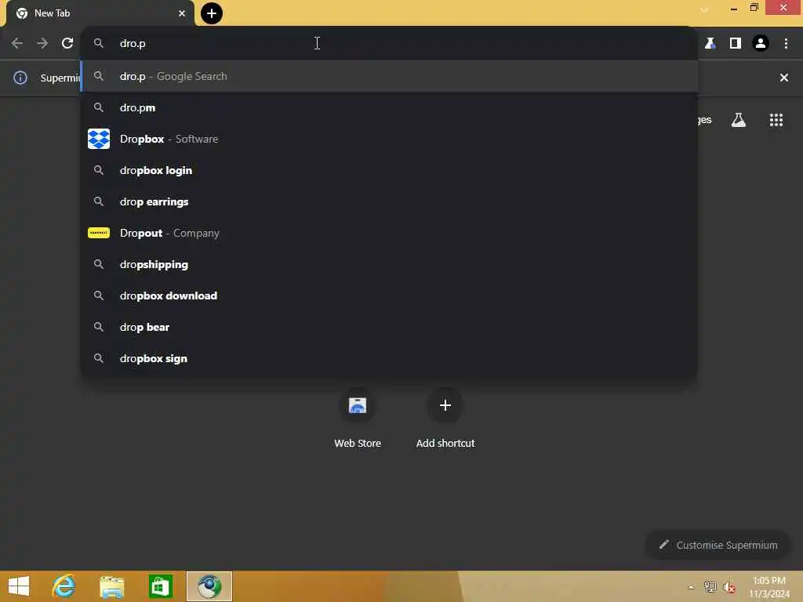The height and width of the screenshot is (602, 803).
Task: Open the experiments flask icon in toolbar
Action: pyautogui.click(x=710, y=44)
